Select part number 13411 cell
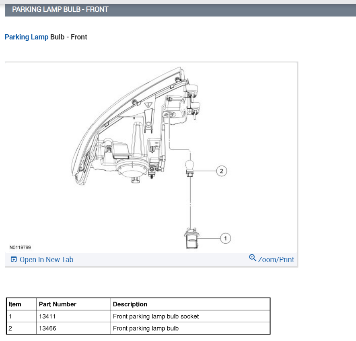Viewport: 356px width, 341px height. coord(74,316)
